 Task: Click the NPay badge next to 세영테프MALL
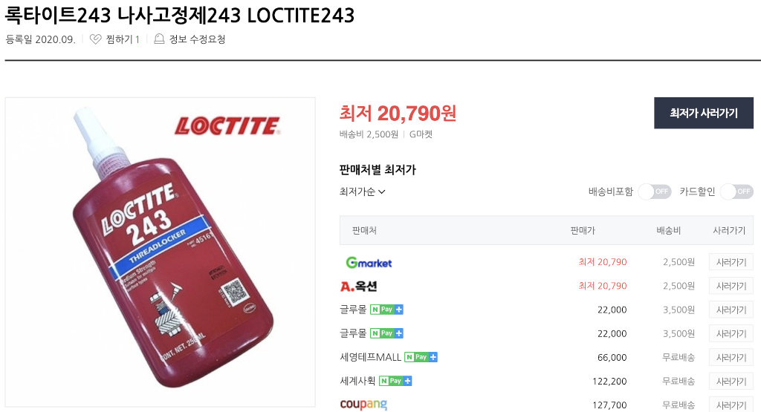click(421, 357)
